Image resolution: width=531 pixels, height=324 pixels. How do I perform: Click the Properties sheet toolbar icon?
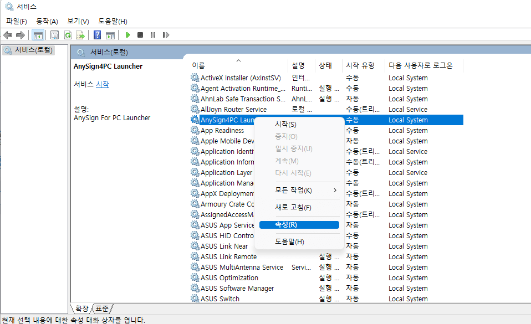tap(55, 35)
